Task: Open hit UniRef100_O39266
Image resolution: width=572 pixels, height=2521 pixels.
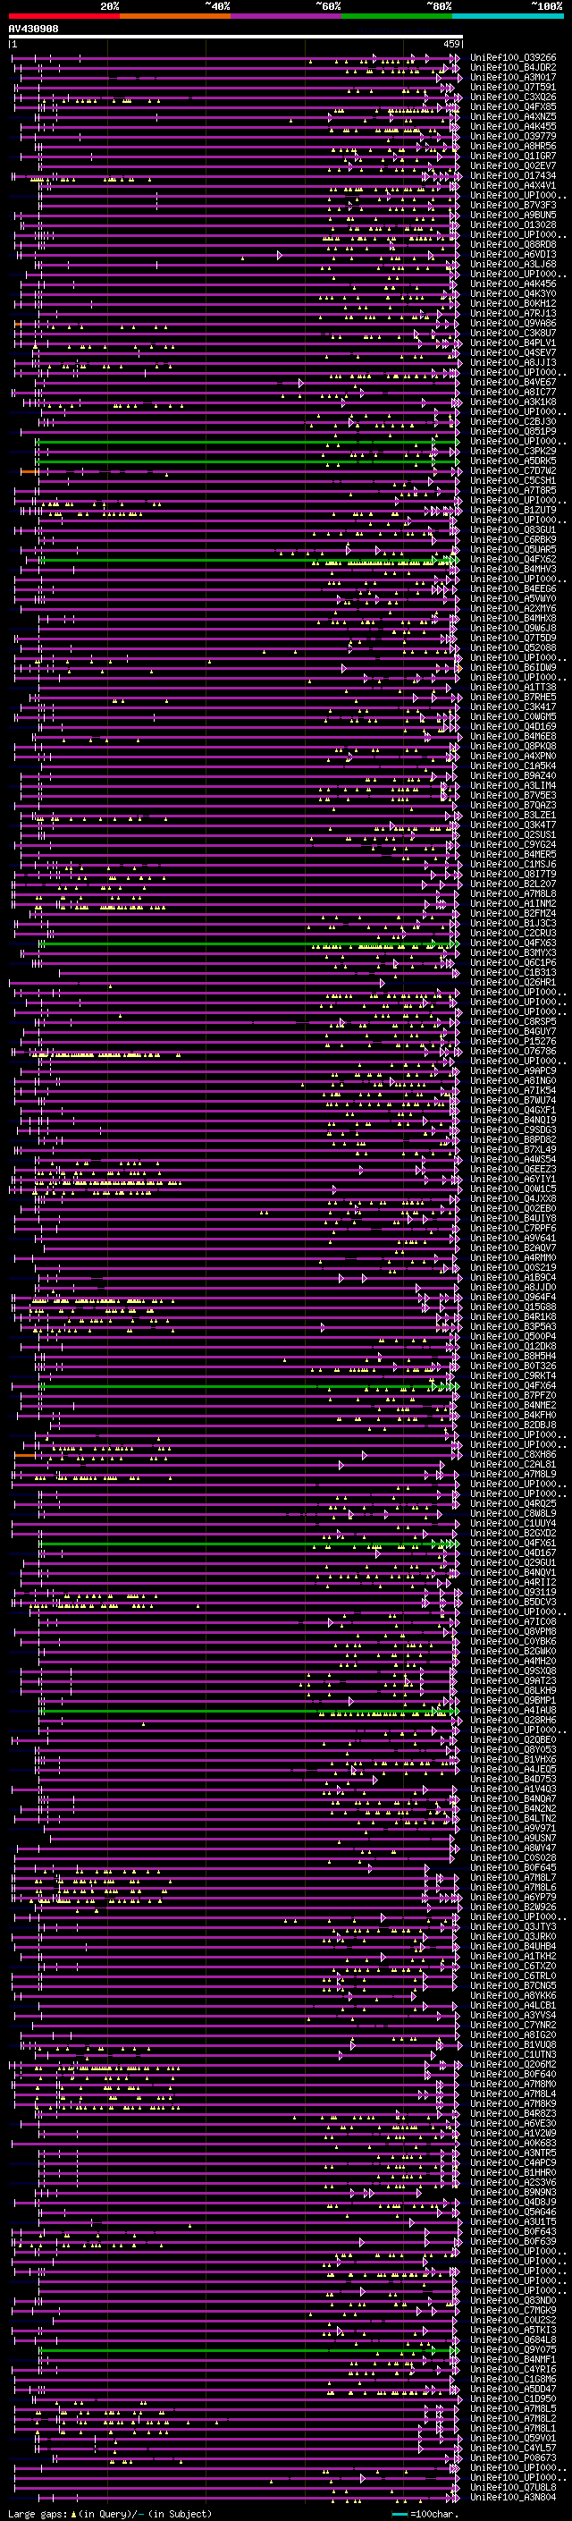Action: (x=513, y=58)
